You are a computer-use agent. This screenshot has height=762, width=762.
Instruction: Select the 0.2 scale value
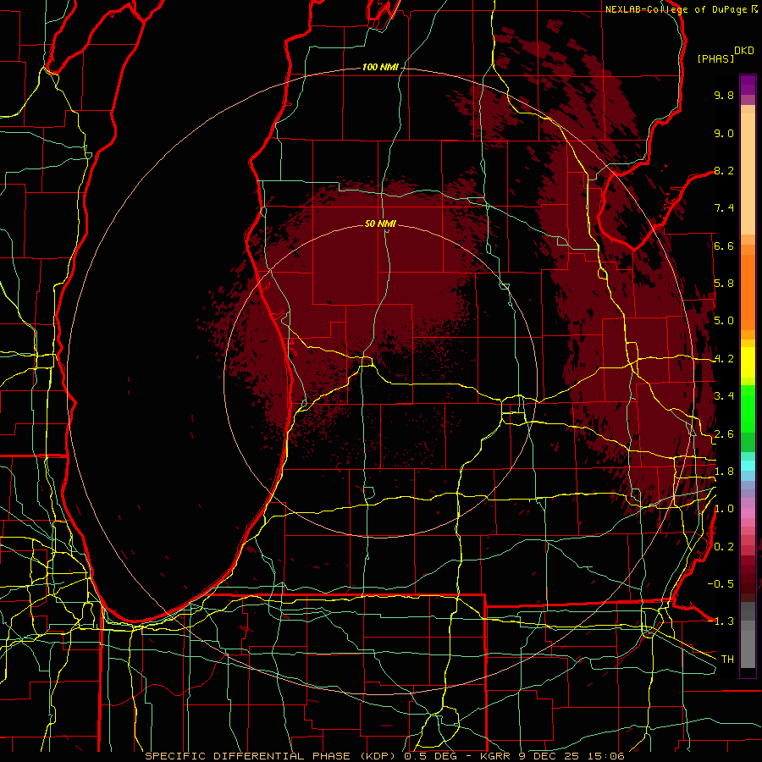[x=724, y=547]
